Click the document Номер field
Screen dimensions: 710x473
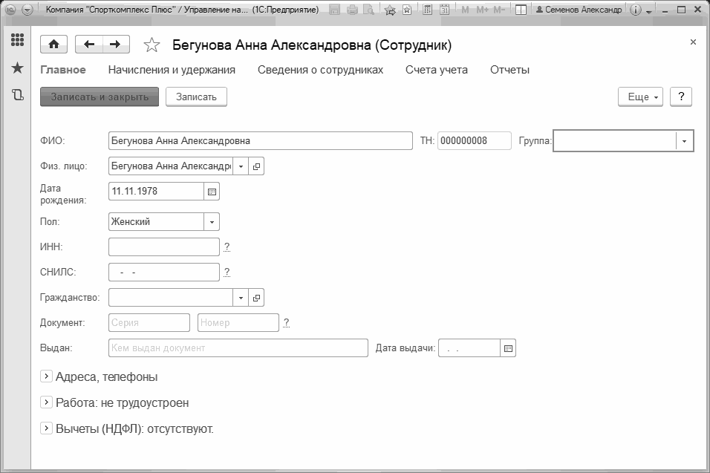[x=238, y=323]
